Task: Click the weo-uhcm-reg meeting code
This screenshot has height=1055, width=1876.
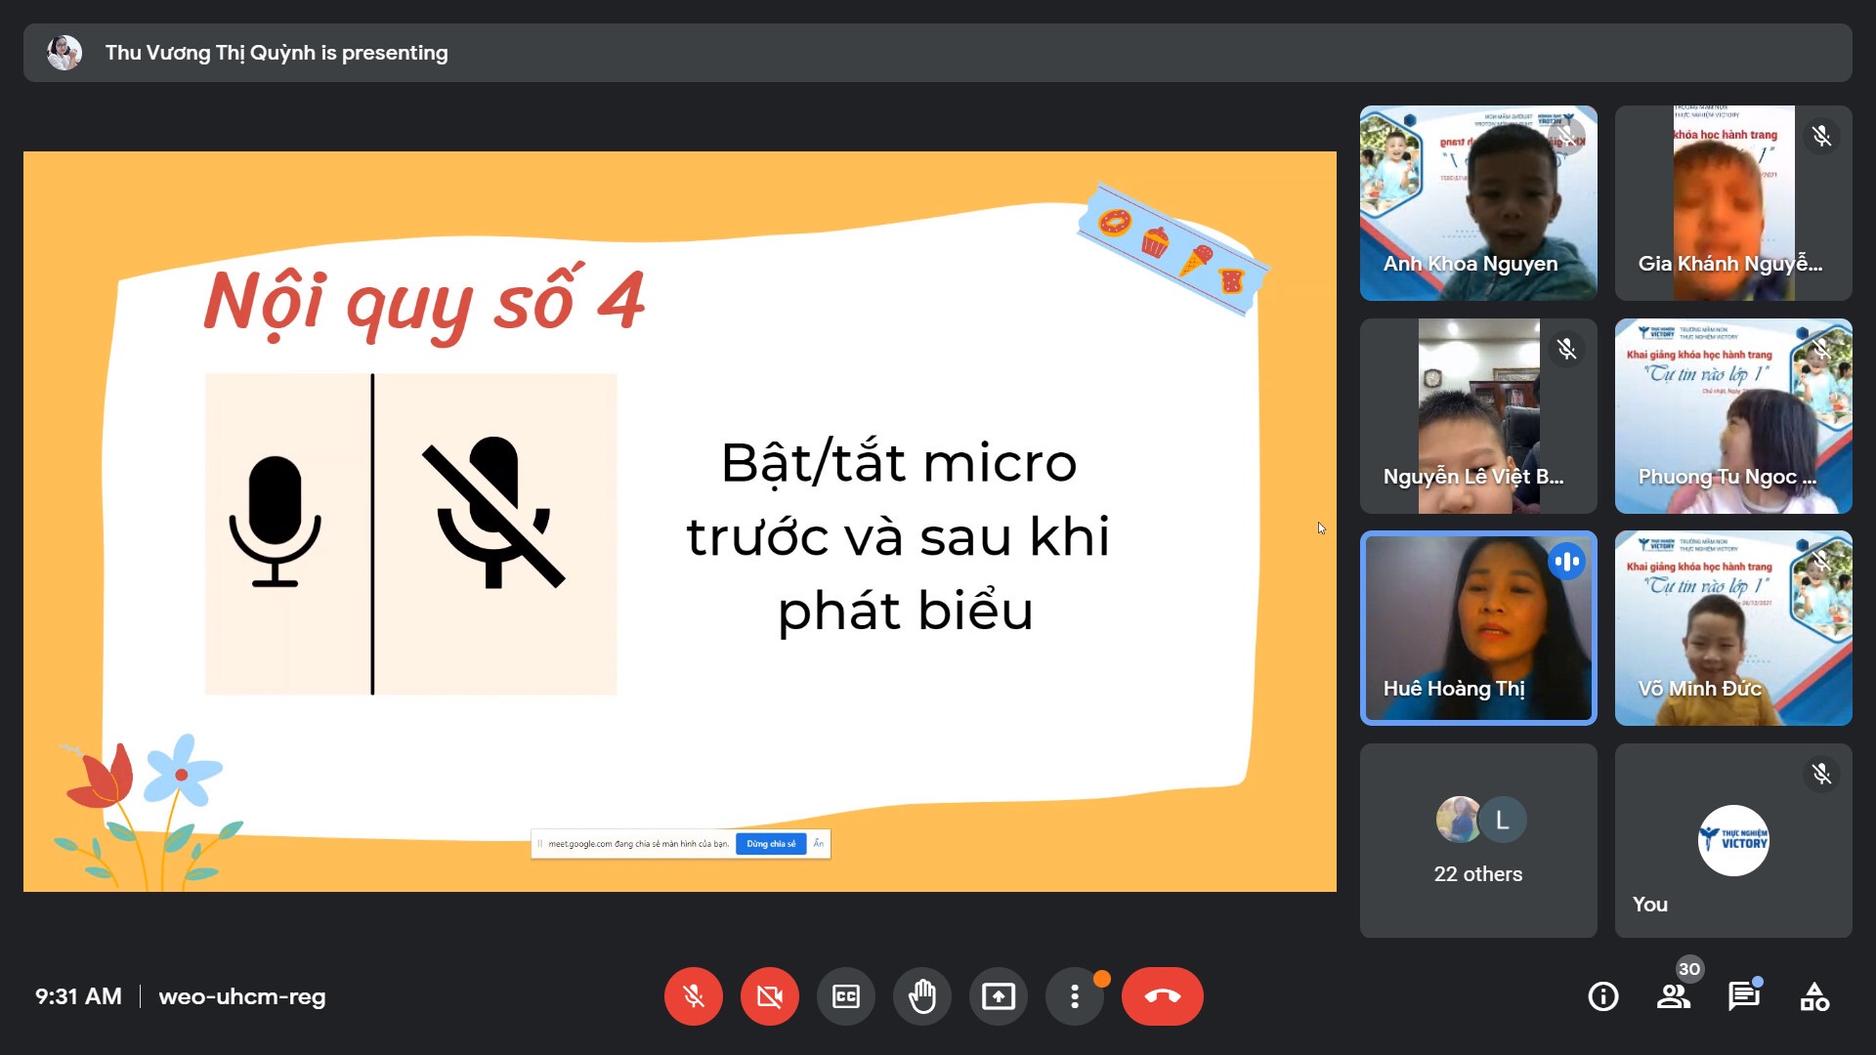Action: point(241,996)
